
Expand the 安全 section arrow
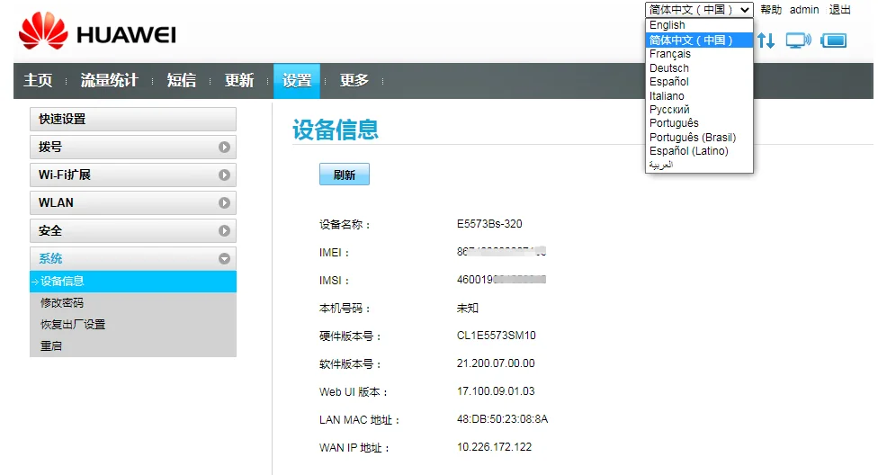(x=224, y=231)
